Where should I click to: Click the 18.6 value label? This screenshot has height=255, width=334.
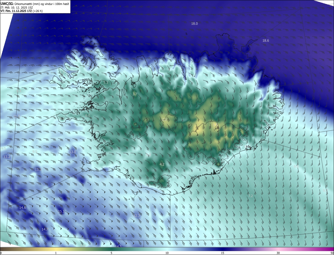266,40
